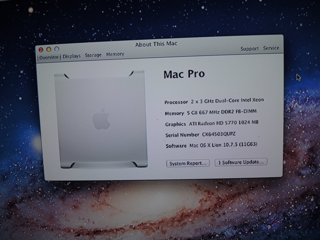Image resolution: width=320 pixels, height=240 pixels.
Task: Open System Report
Action: point(188,163)
